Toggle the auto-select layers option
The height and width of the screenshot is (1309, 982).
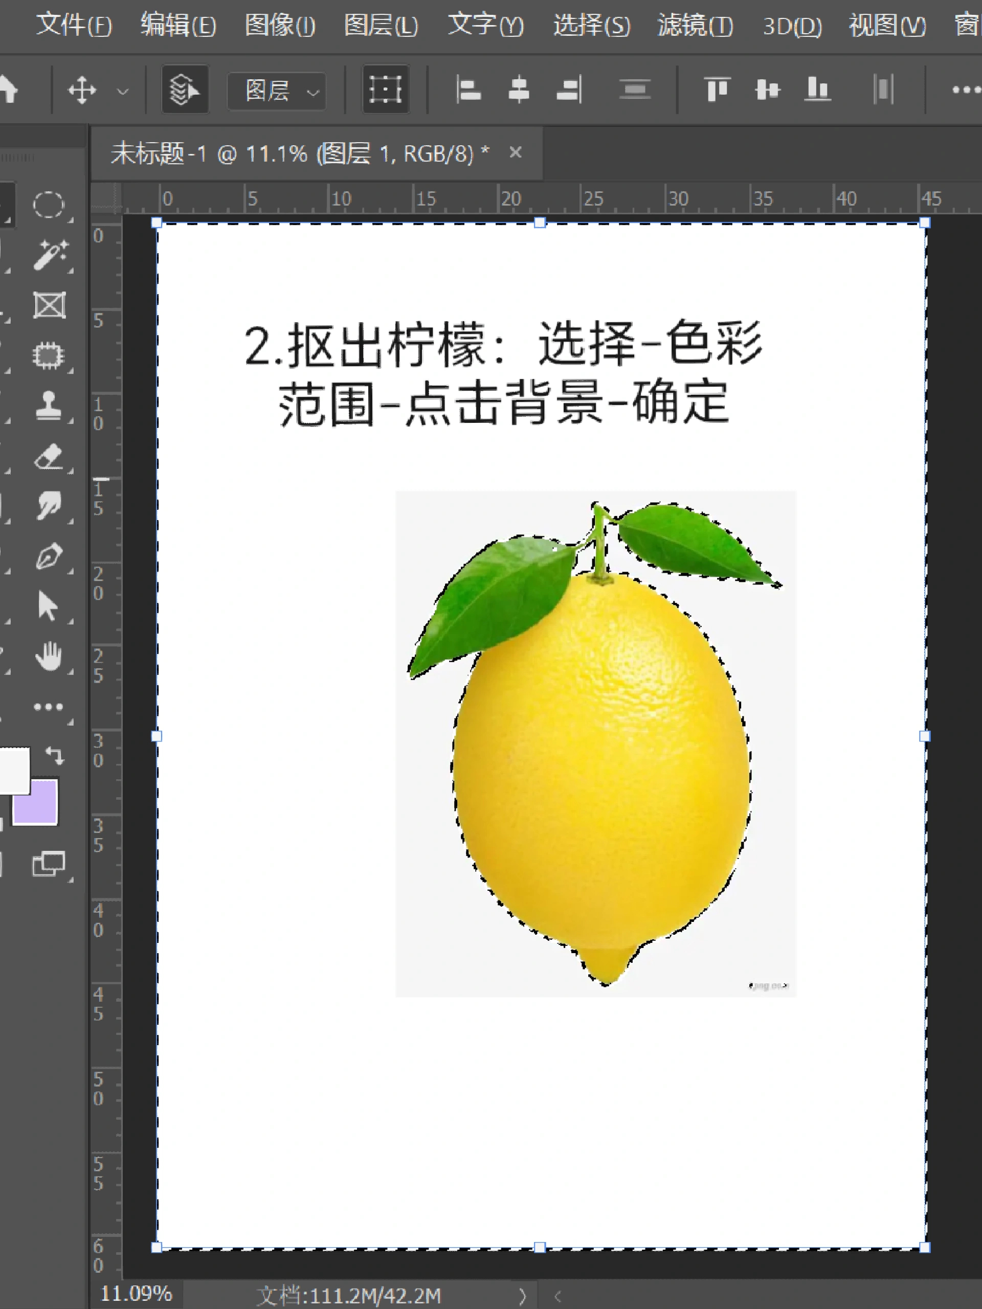[x=184, y=90]
